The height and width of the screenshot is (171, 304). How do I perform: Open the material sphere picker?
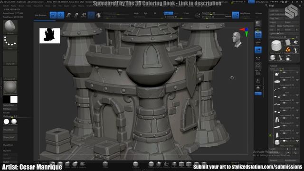point(10,87)
